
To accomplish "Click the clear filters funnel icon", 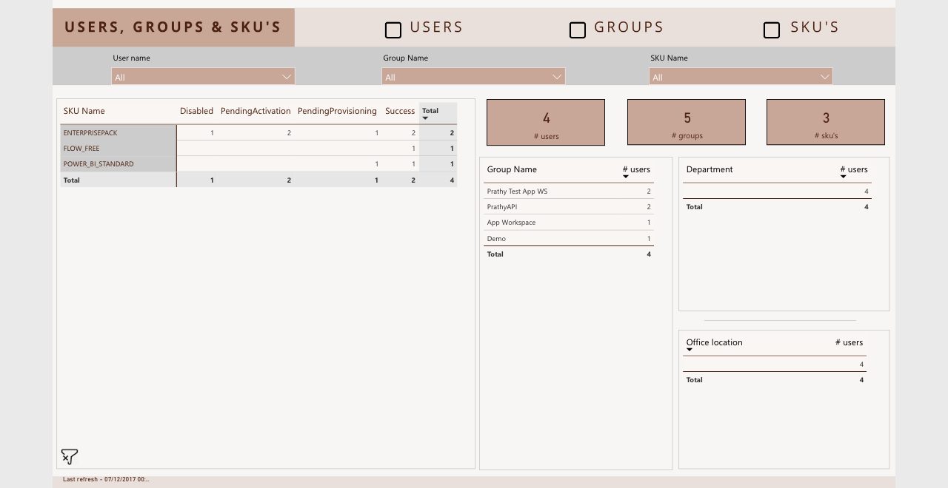I will [x=70, y=456].
